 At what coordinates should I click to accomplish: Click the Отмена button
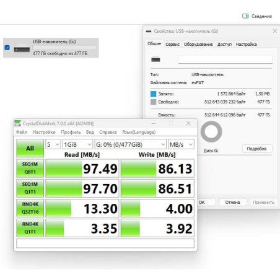(x=233, y=202)
